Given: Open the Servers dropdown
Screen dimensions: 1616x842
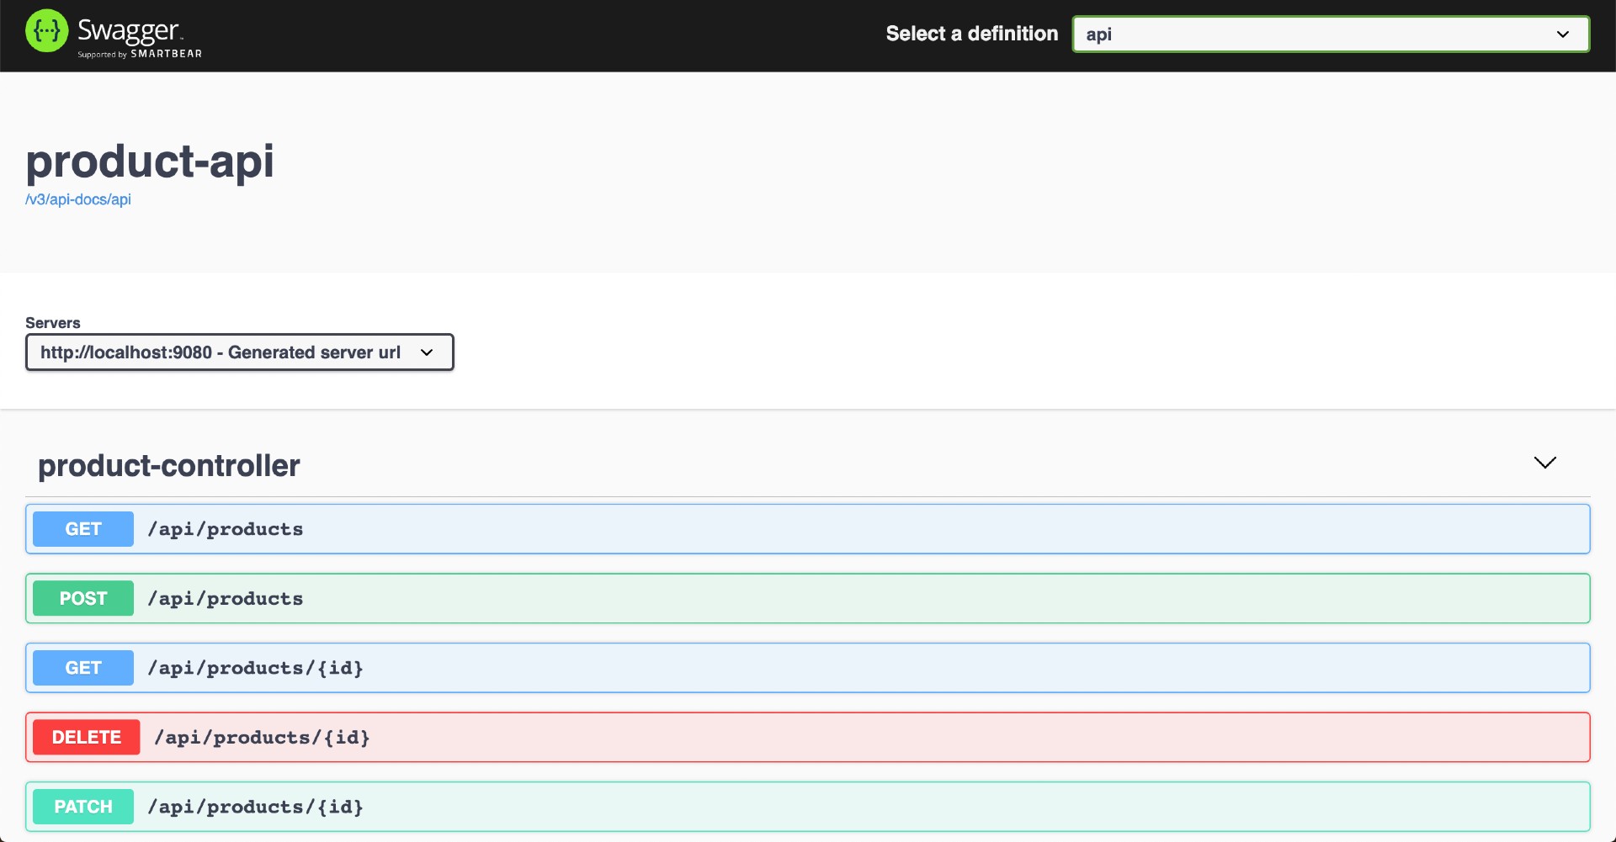Looking at the screenshot, I should coord(239,352).
